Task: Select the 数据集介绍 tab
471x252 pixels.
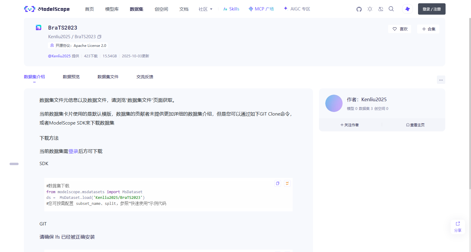Action: click(x=34, y=77)
